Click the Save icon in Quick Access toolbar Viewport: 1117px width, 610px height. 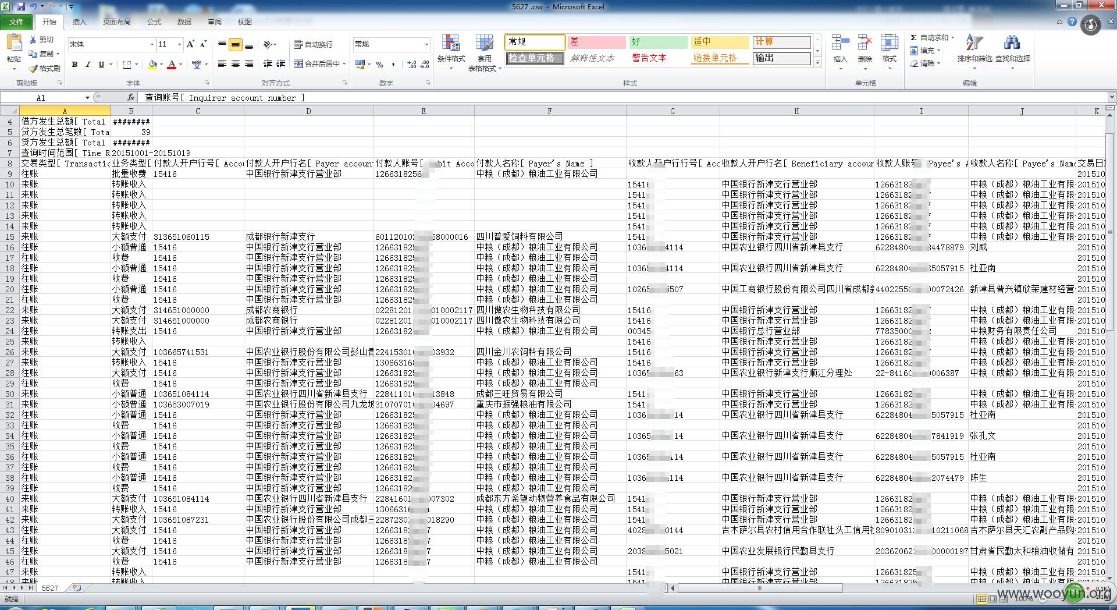(21, 6)
